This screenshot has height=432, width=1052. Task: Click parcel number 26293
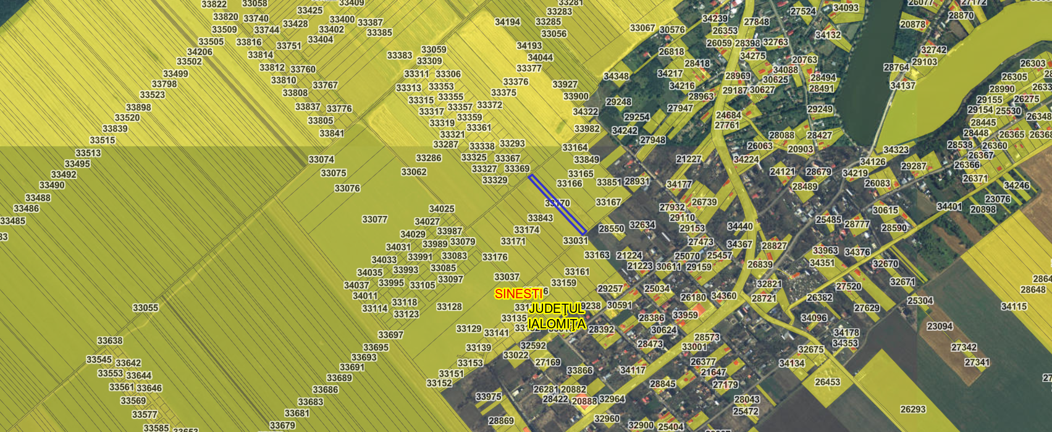(x=913, y=409)
